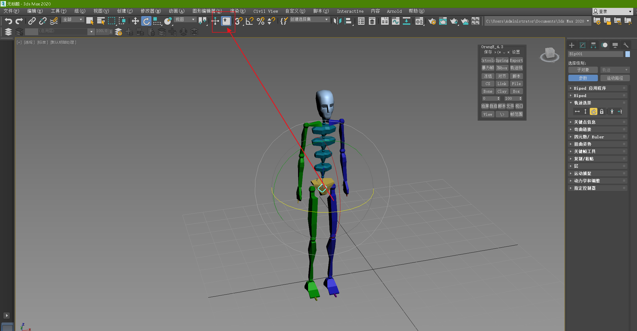The height and width of the screenshot is (331, 637).
Task: Click the 子对象 sub-object button
Action: click(583, 70)
